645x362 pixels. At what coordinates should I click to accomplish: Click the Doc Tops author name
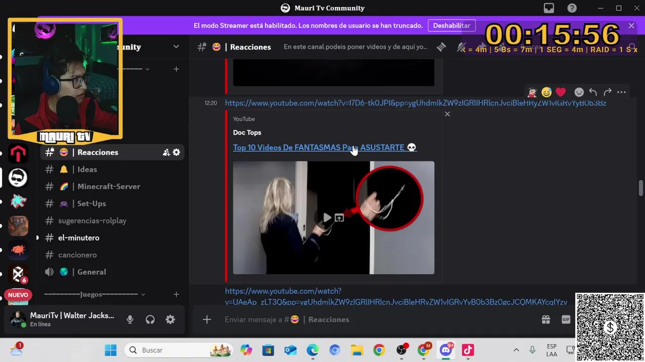tap(247, 133)
